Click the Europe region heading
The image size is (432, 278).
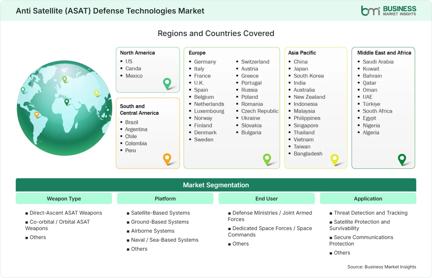click(197, 53)
